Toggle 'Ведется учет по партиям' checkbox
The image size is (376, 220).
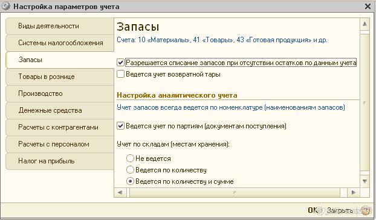pos(120,126)
